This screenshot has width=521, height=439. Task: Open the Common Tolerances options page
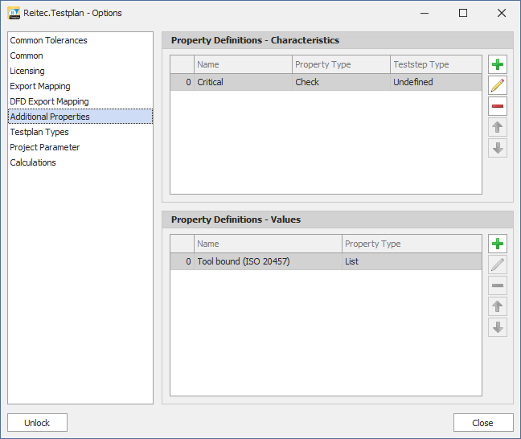point(48,40)
